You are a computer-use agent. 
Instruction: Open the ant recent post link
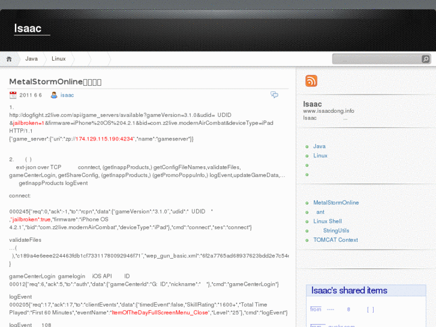coord(320,212)
